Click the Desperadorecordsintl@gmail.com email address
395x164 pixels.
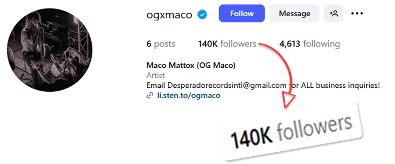point(227,85)
